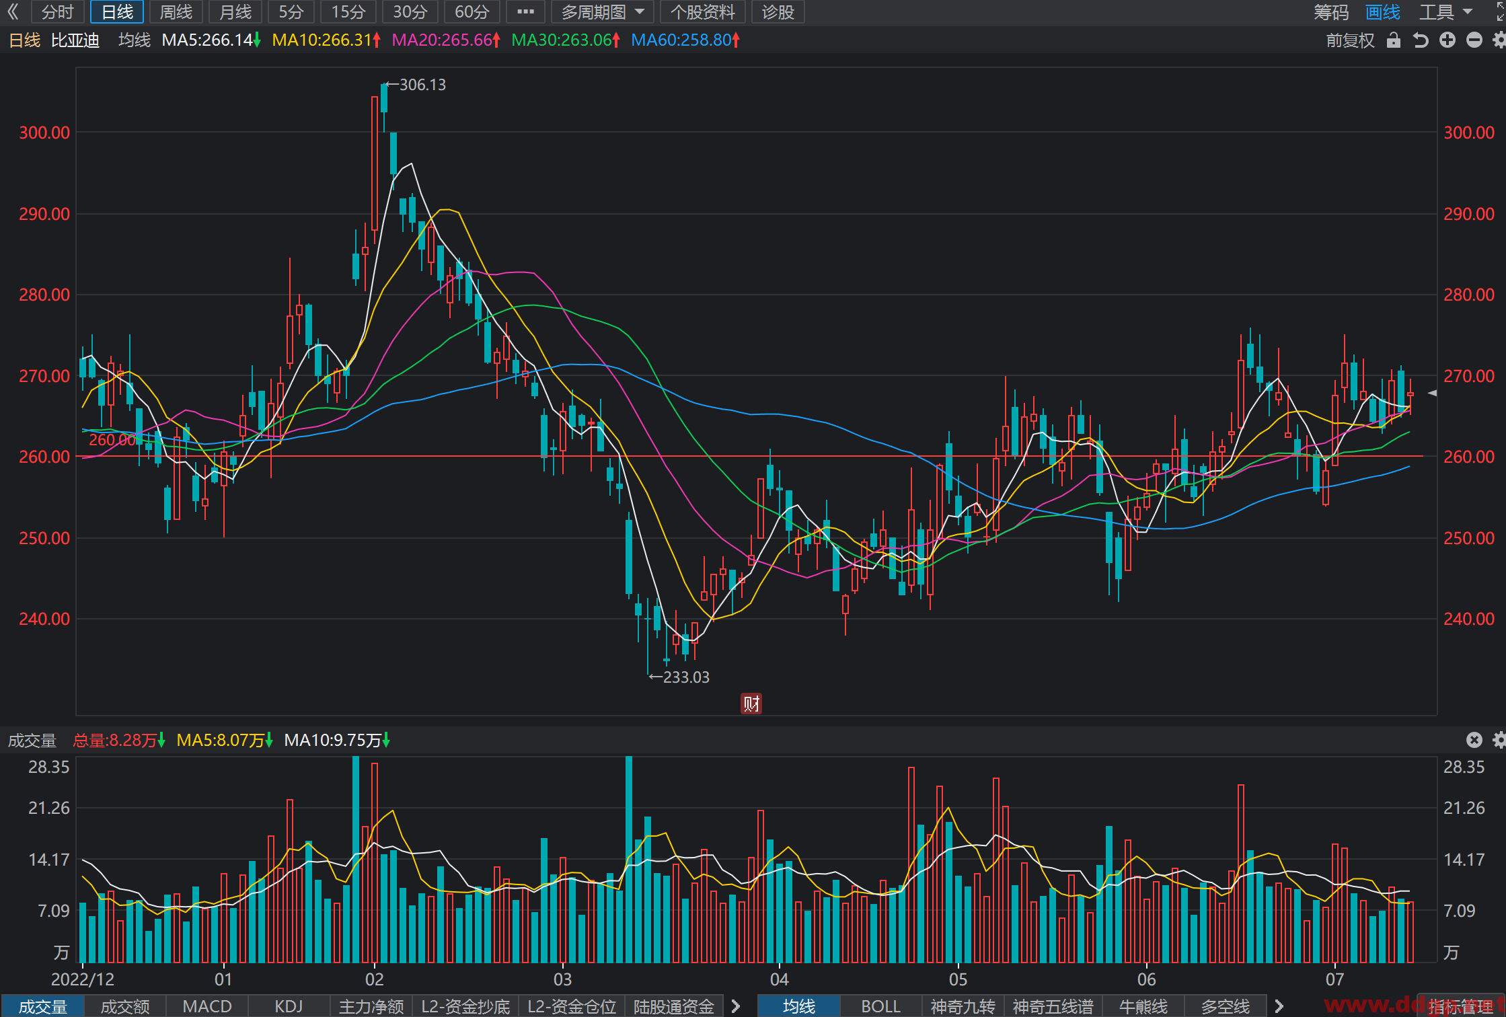Viewport: 1506px width, 1017px height.
Task: Click the undo arrow icon
Action: (x=1421, y=40)
